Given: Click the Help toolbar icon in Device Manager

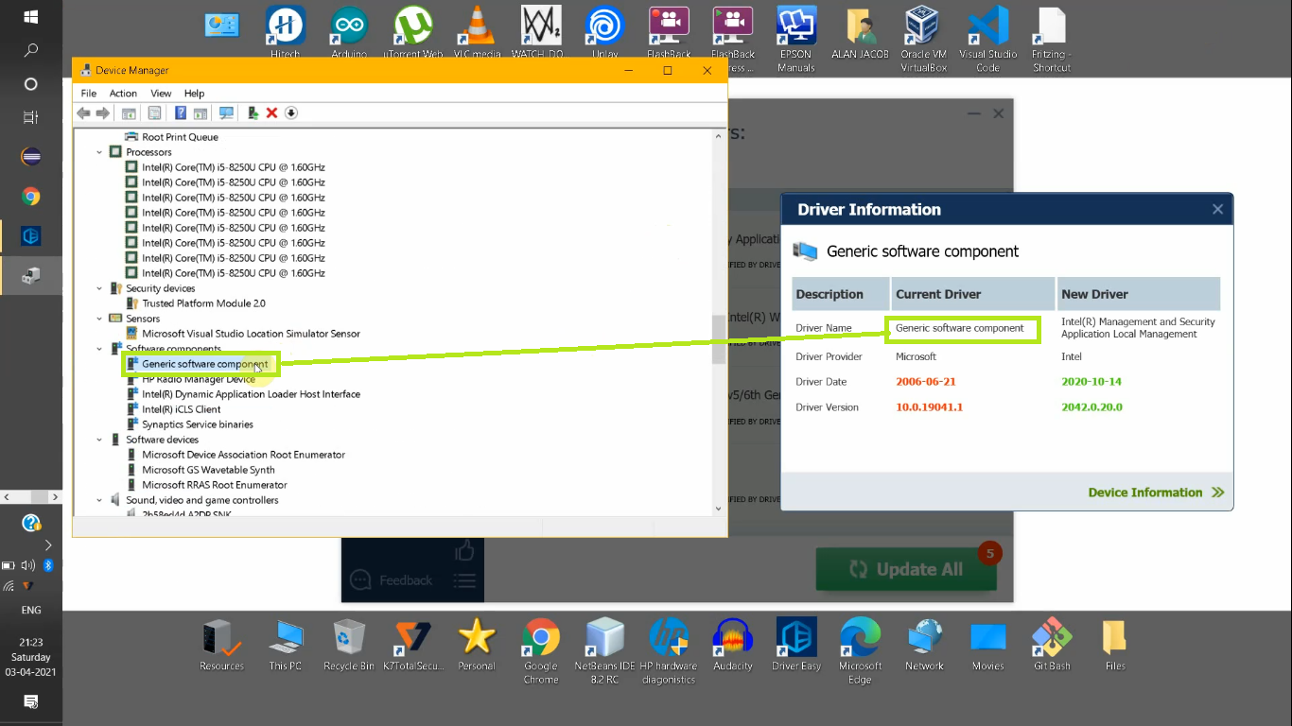Looking at the screenshot, I should tap(181, 112).
